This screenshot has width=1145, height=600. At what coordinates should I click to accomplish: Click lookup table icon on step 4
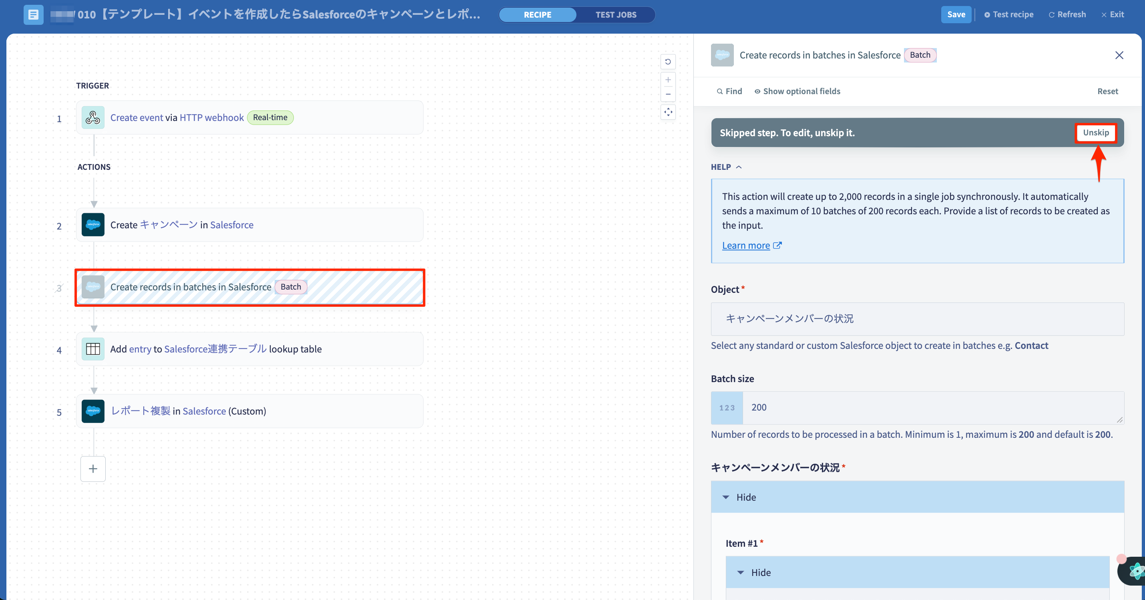(x=93, y=349)
